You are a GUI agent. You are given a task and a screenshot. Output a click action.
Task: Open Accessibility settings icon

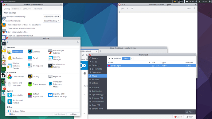click(x=10, y=95)
